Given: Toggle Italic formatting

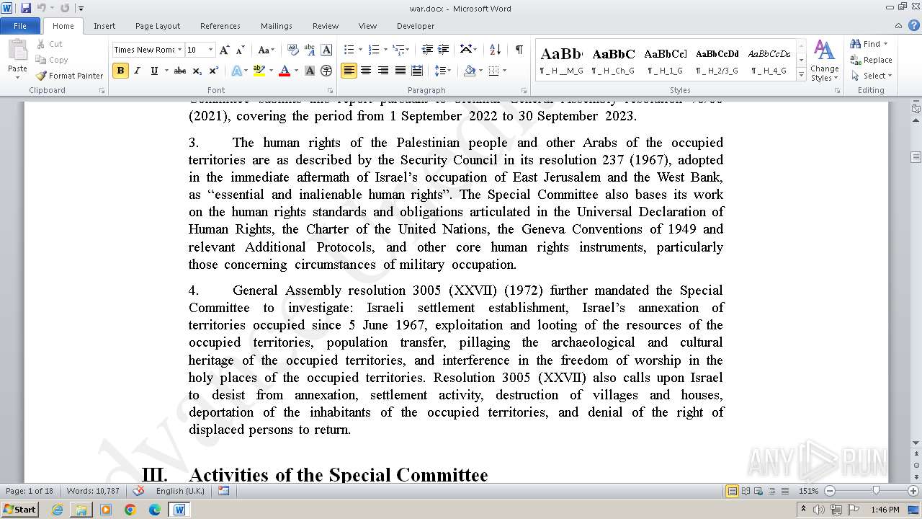Looking at the screenshot, I should [x=137, y=71].
